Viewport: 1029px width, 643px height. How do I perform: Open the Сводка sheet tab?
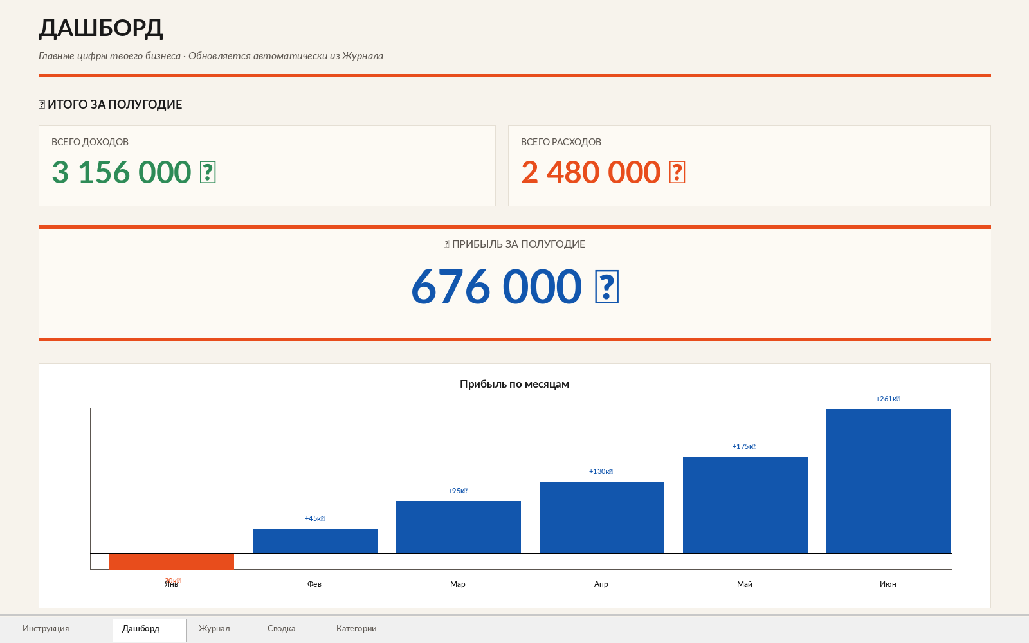(282, 629)
